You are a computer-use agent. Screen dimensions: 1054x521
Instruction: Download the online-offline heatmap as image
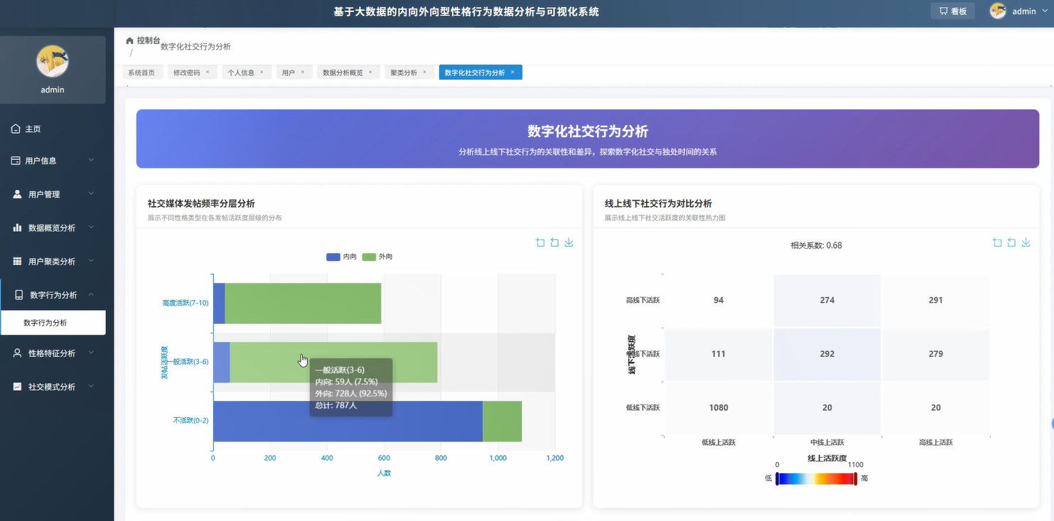1026,242
